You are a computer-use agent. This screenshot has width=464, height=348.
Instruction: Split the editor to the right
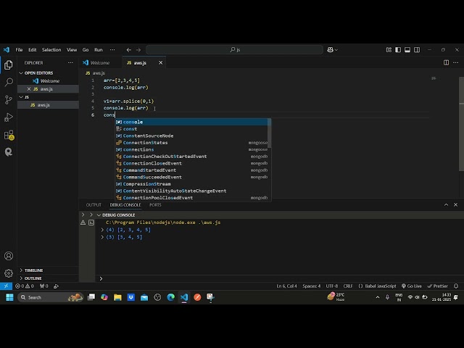point(446,62)
